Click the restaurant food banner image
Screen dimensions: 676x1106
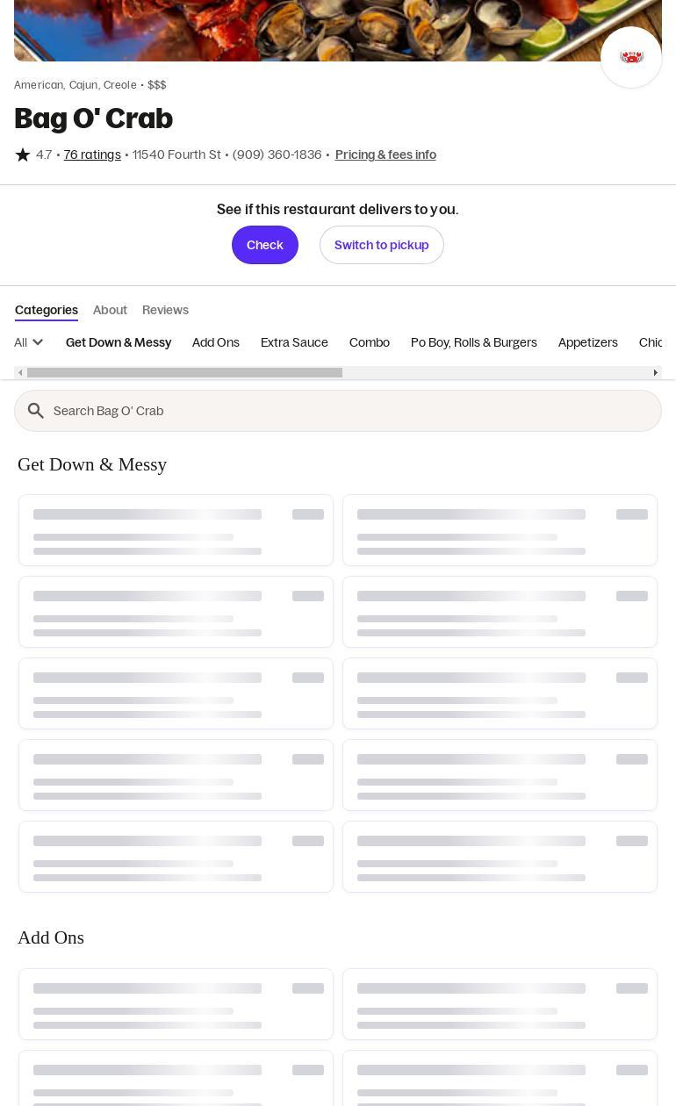pyautogui.click(x=338, y=31)
